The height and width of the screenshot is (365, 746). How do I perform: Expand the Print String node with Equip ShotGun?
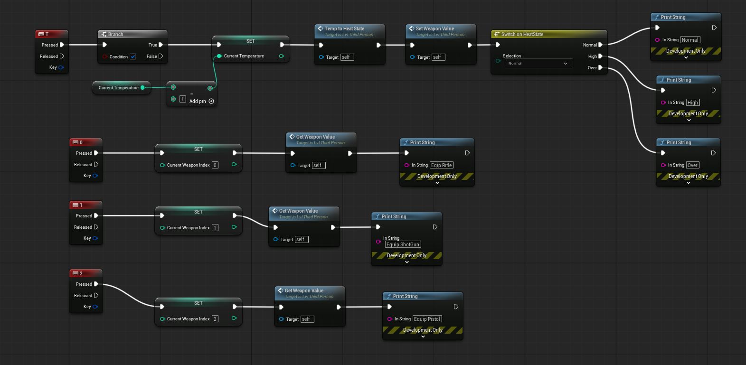tap(407, 262)
